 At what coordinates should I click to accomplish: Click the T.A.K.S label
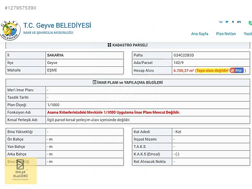point(140,147)
